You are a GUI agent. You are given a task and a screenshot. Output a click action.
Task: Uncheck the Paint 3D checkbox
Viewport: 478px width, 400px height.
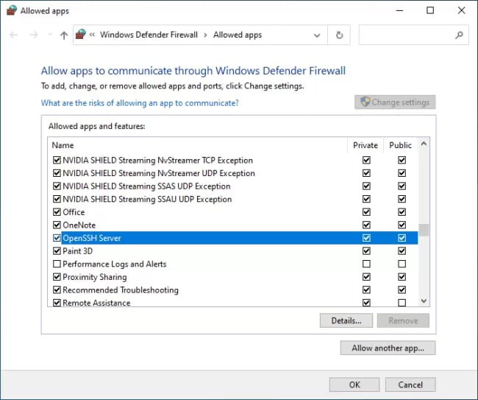(57, 251)
